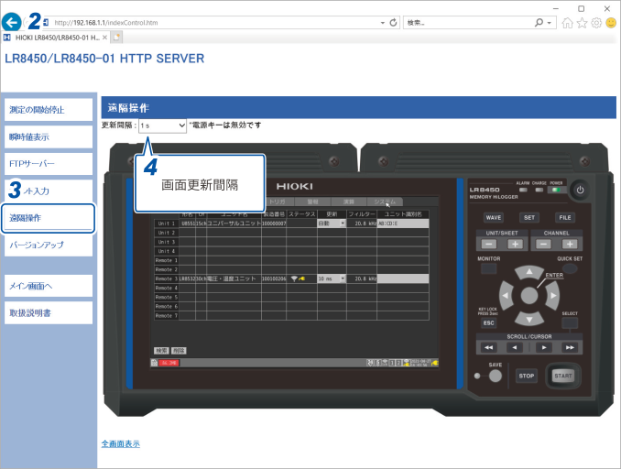Click the UNIT/SHEET plus key
621x469 pixels.
515,244
